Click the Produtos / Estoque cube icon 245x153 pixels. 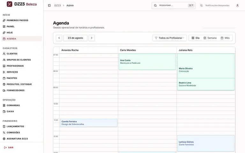click(4, 84)
